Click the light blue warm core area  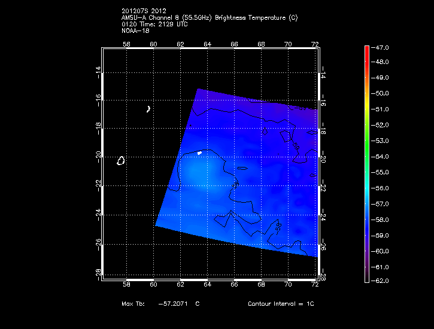click(196, 173)
